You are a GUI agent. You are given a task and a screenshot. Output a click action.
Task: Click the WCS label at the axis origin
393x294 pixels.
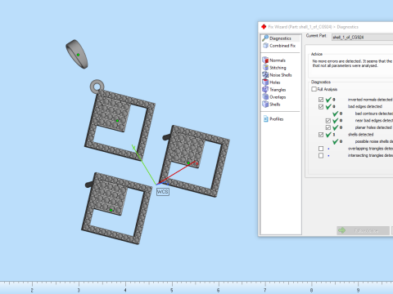click(x=163, y=192)
